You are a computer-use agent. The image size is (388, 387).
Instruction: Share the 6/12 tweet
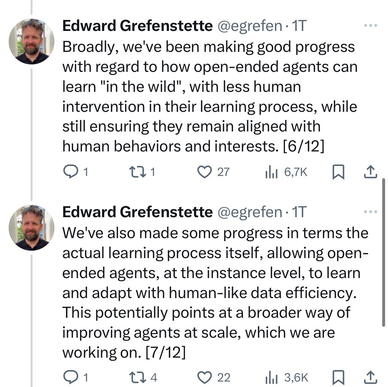[x=370, y=172]
